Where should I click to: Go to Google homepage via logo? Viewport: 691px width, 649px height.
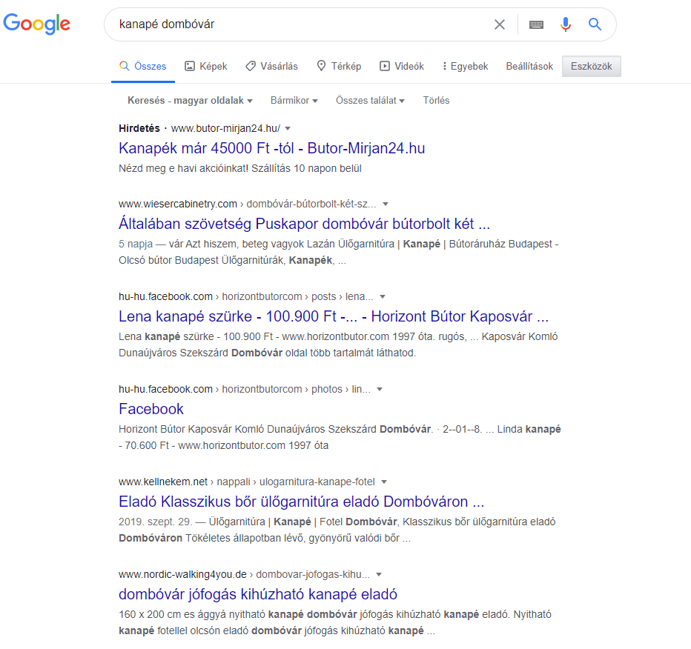pos(36,24)
